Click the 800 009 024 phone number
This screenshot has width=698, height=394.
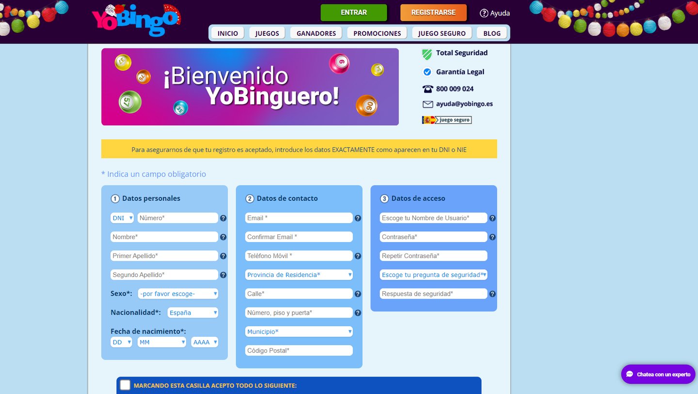pos(455,89)
